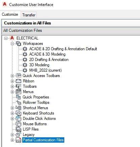Expand the Legacy tree node

click(x=12, y=135)
